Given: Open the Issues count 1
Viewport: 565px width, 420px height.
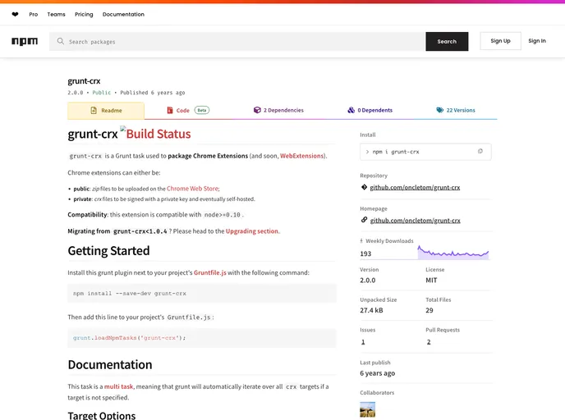Looking at the screenshot, I should point(363,342).
